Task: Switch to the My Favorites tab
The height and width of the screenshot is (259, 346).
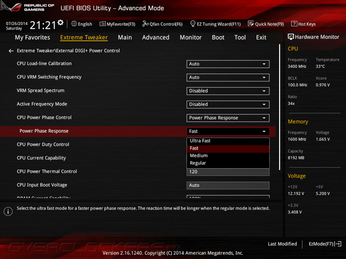Action: pyautogui.click(x=32, y=37)
